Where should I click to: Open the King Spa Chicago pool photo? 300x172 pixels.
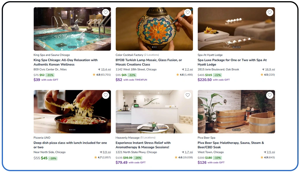click(x=72, y=29)
